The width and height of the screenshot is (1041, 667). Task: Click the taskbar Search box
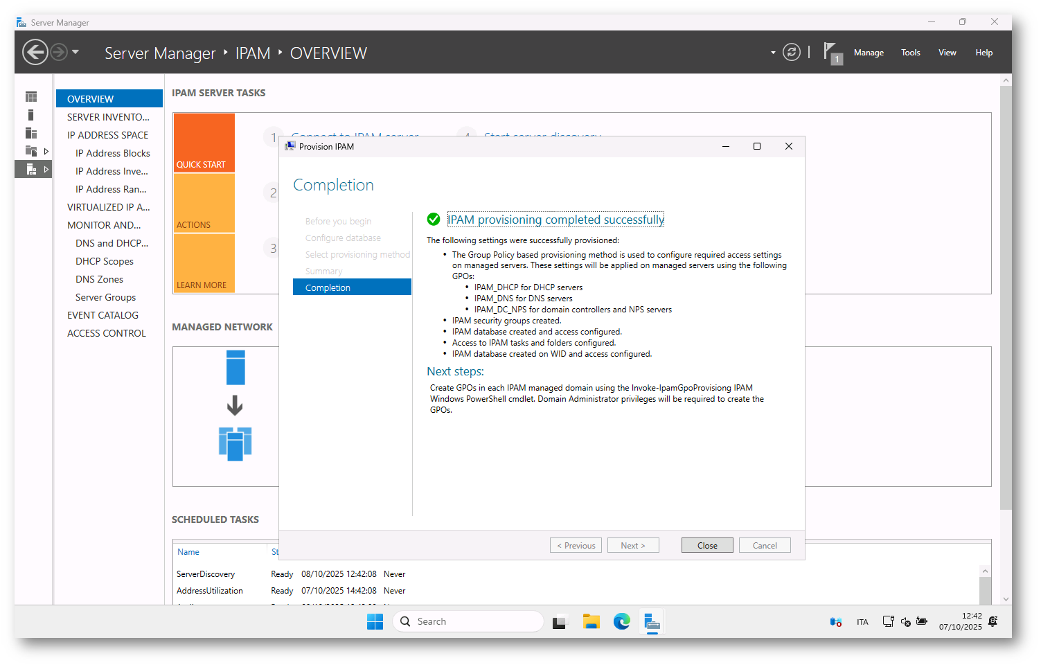[468, 622]
